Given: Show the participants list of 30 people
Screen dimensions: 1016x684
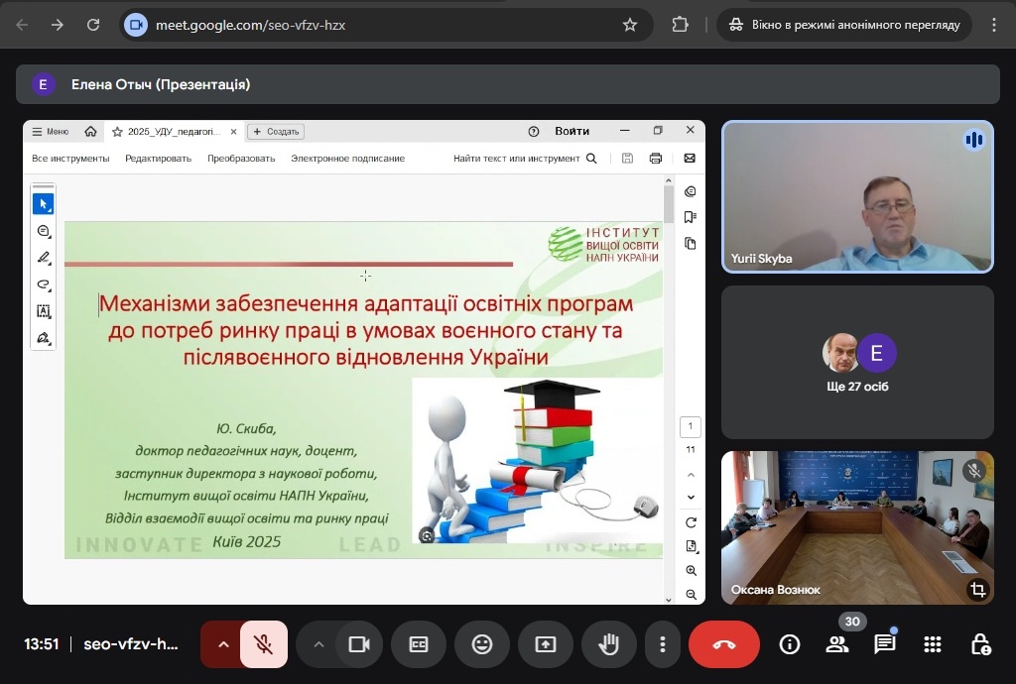Looking at the screenshot, I should tap(837, 644).
